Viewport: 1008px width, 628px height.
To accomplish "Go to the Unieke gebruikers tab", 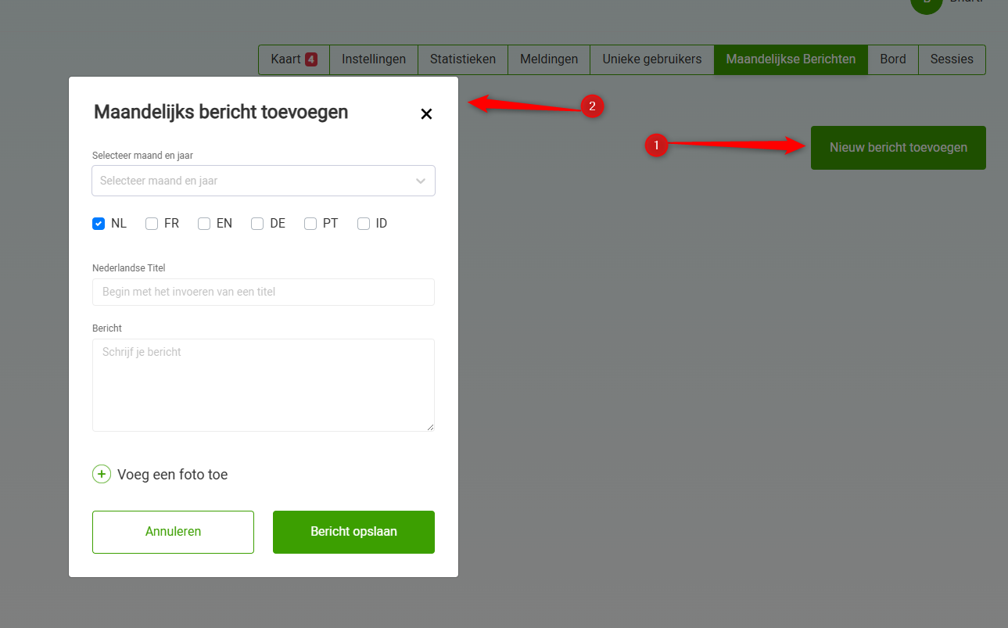I will click(x=652, y=59).
